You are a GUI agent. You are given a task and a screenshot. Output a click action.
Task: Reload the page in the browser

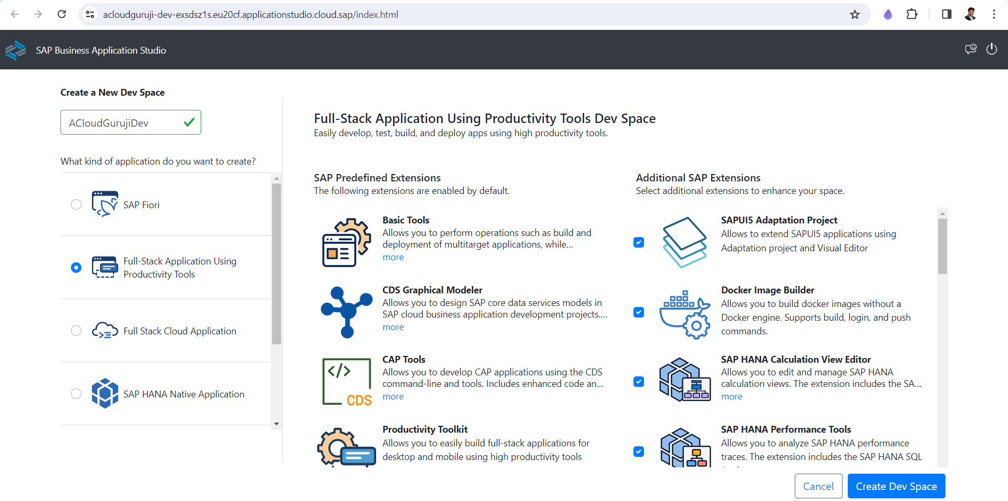[x=62, y=15]
